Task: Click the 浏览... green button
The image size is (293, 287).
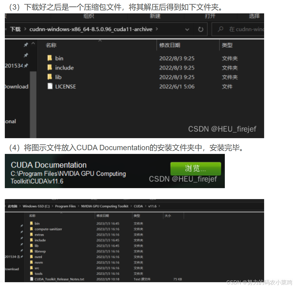Action: click(196, 168)
